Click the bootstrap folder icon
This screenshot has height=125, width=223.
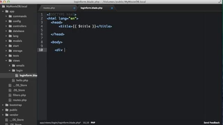[x=7, y=105]
